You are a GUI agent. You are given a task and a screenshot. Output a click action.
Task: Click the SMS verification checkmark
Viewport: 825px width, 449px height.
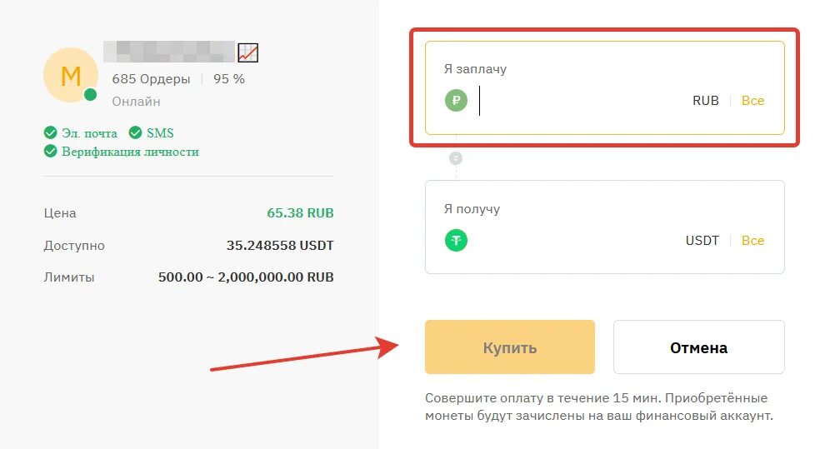tap(136, 132)
